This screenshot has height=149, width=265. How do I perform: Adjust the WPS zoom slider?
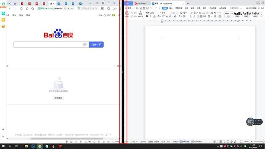pos(258,142)
